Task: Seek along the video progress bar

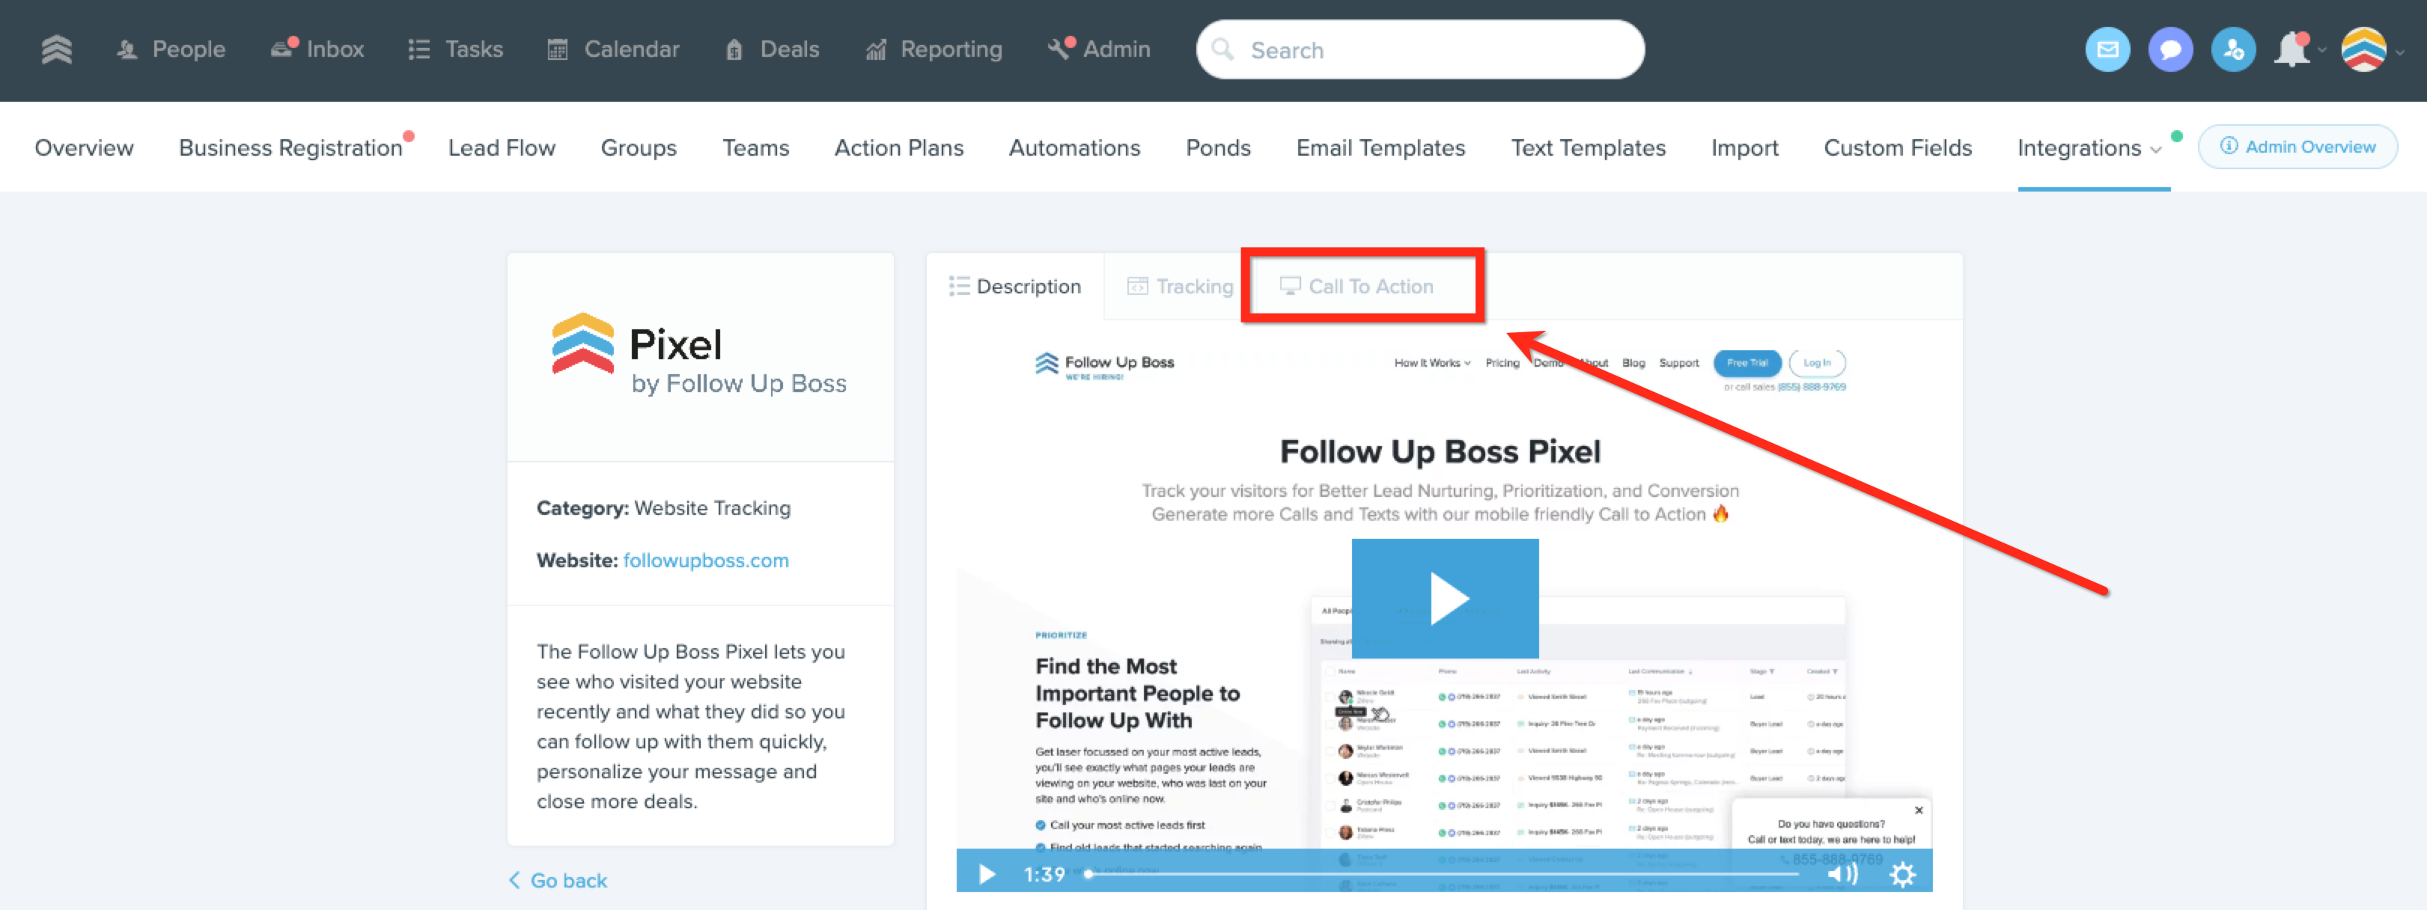Action: click(x=1443, y=874)
